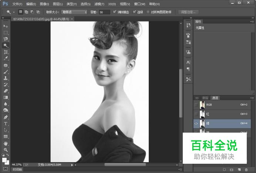Screen dimensions: 256x173
Task: Open the Paragraph panel icon
Action: click(188, 69)
